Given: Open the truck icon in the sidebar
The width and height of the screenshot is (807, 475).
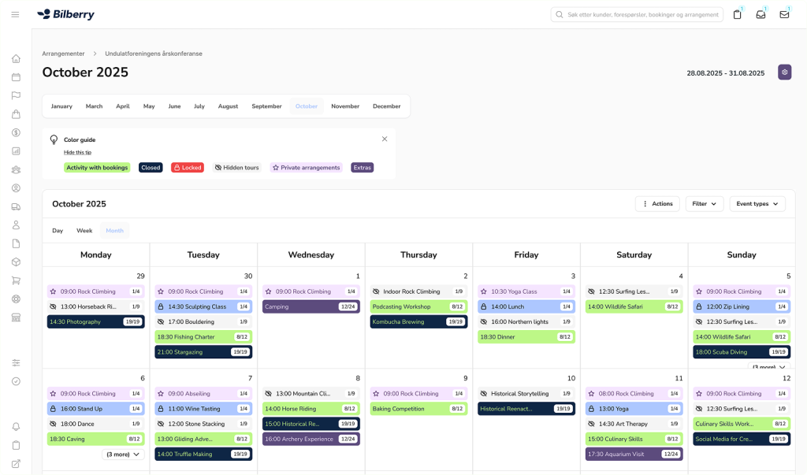Looking at the screenshot, I should 16,206.
